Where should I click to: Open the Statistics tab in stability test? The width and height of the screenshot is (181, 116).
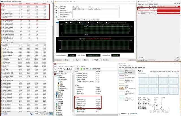point(96,20)
